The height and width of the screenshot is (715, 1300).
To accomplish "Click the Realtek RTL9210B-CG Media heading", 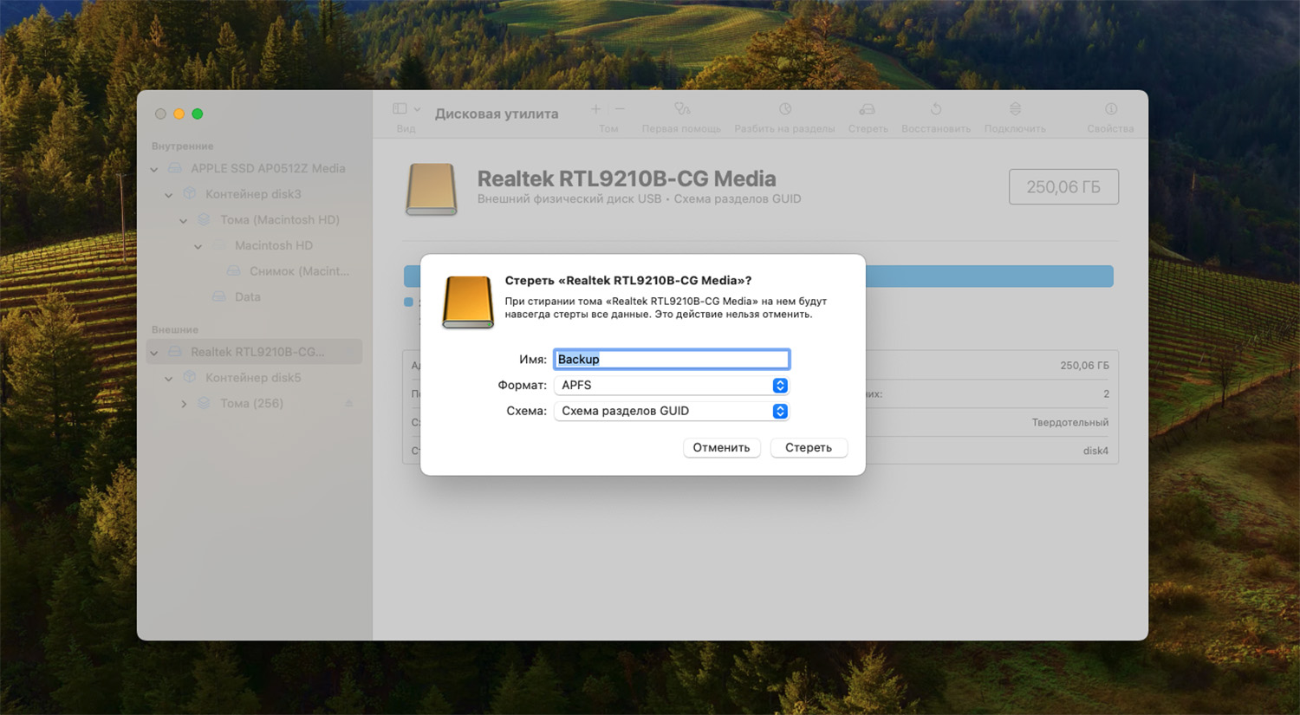I will click(x=627, y=179).
